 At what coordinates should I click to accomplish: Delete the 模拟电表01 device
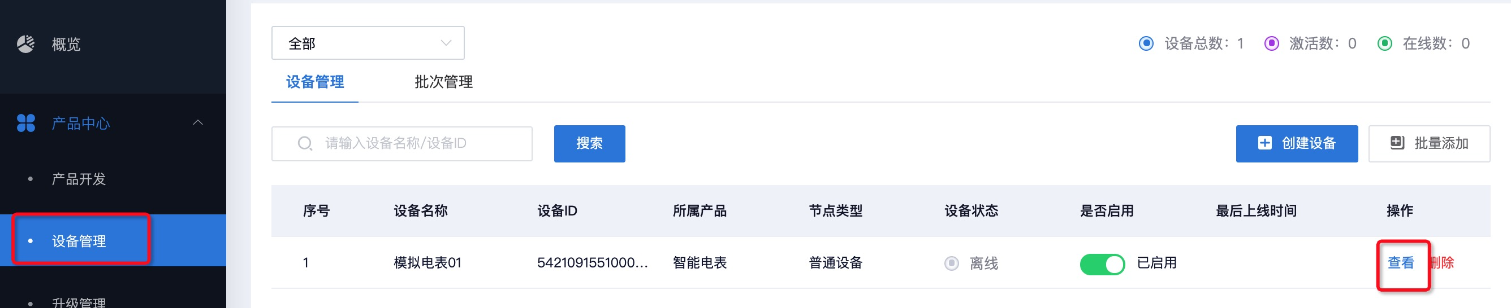click(x=1443, y=263)
